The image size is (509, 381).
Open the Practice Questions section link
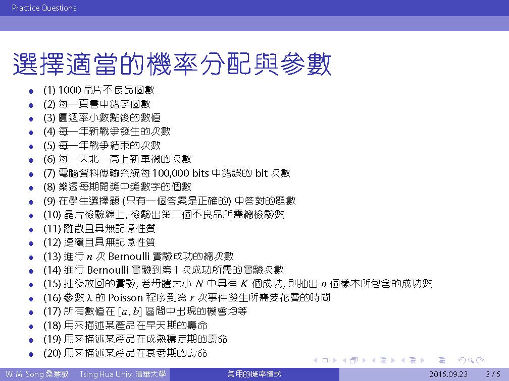[44, 8]
